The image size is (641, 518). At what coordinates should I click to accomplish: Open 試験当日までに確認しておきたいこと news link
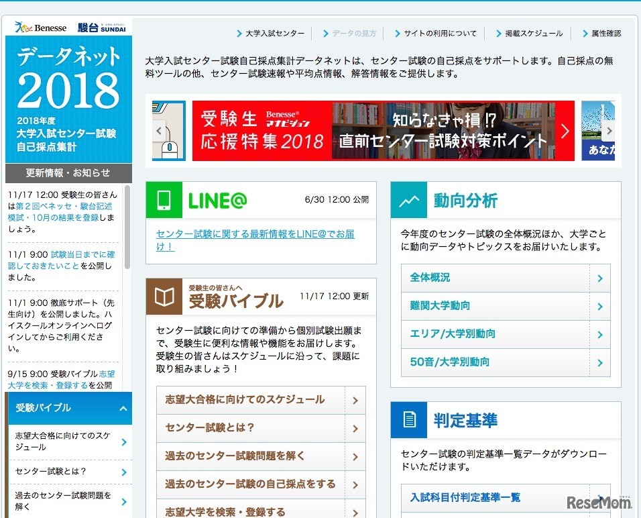tap(61, 260)
